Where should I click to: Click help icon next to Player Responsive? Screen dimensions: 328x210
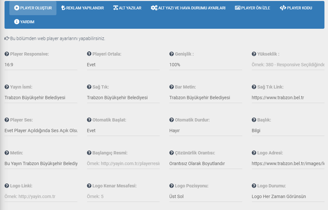7,54
